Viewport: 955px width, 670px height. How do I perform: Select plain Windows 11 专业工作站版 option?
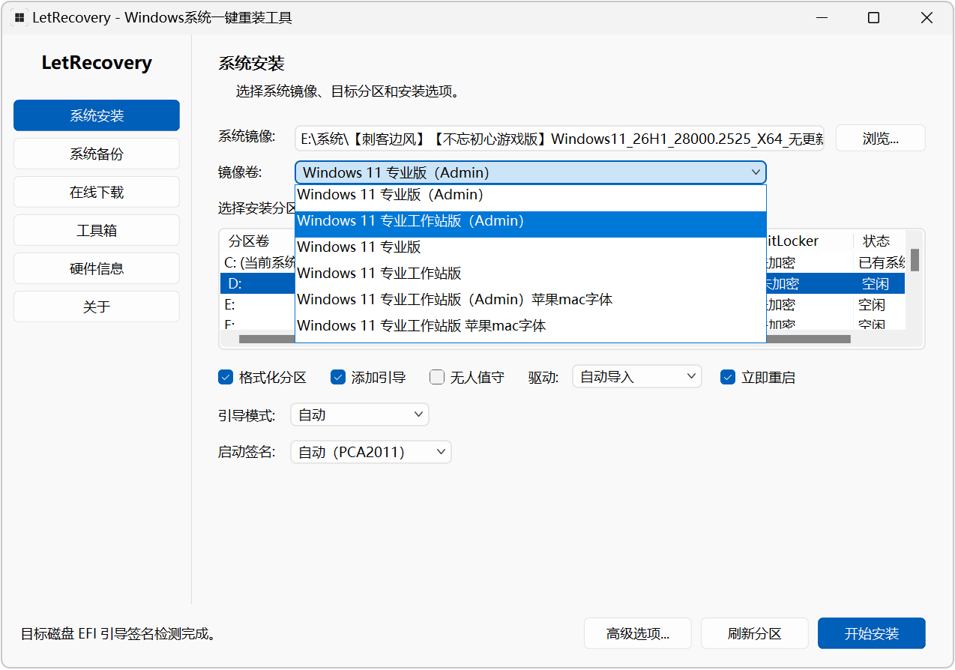531,274
